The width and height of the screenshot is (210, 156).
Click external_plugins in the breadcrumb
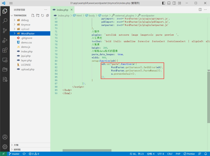[125, 15]
